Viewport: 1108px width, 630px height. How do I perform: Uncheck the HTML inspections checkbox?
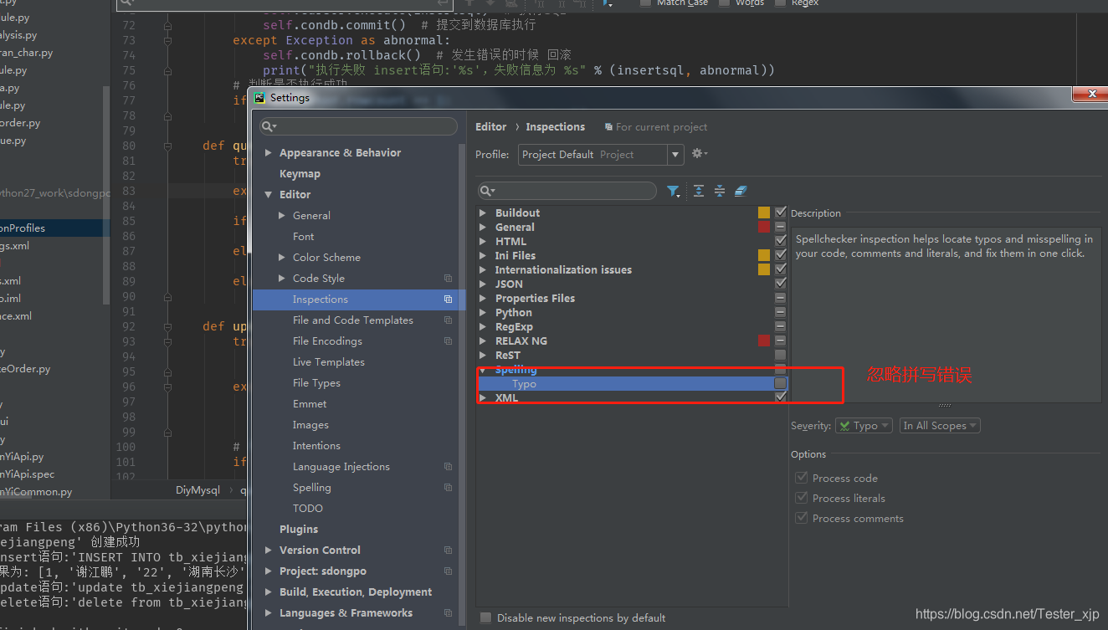[781, 241]
